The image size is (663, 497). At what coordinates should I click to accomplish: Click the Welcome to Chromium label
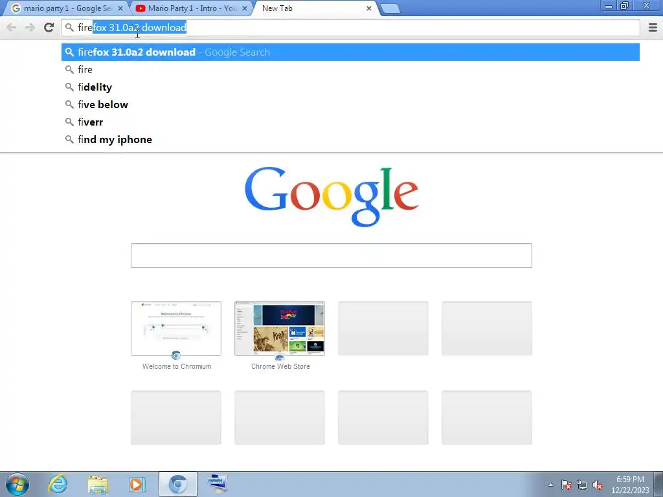coord(177,366)
